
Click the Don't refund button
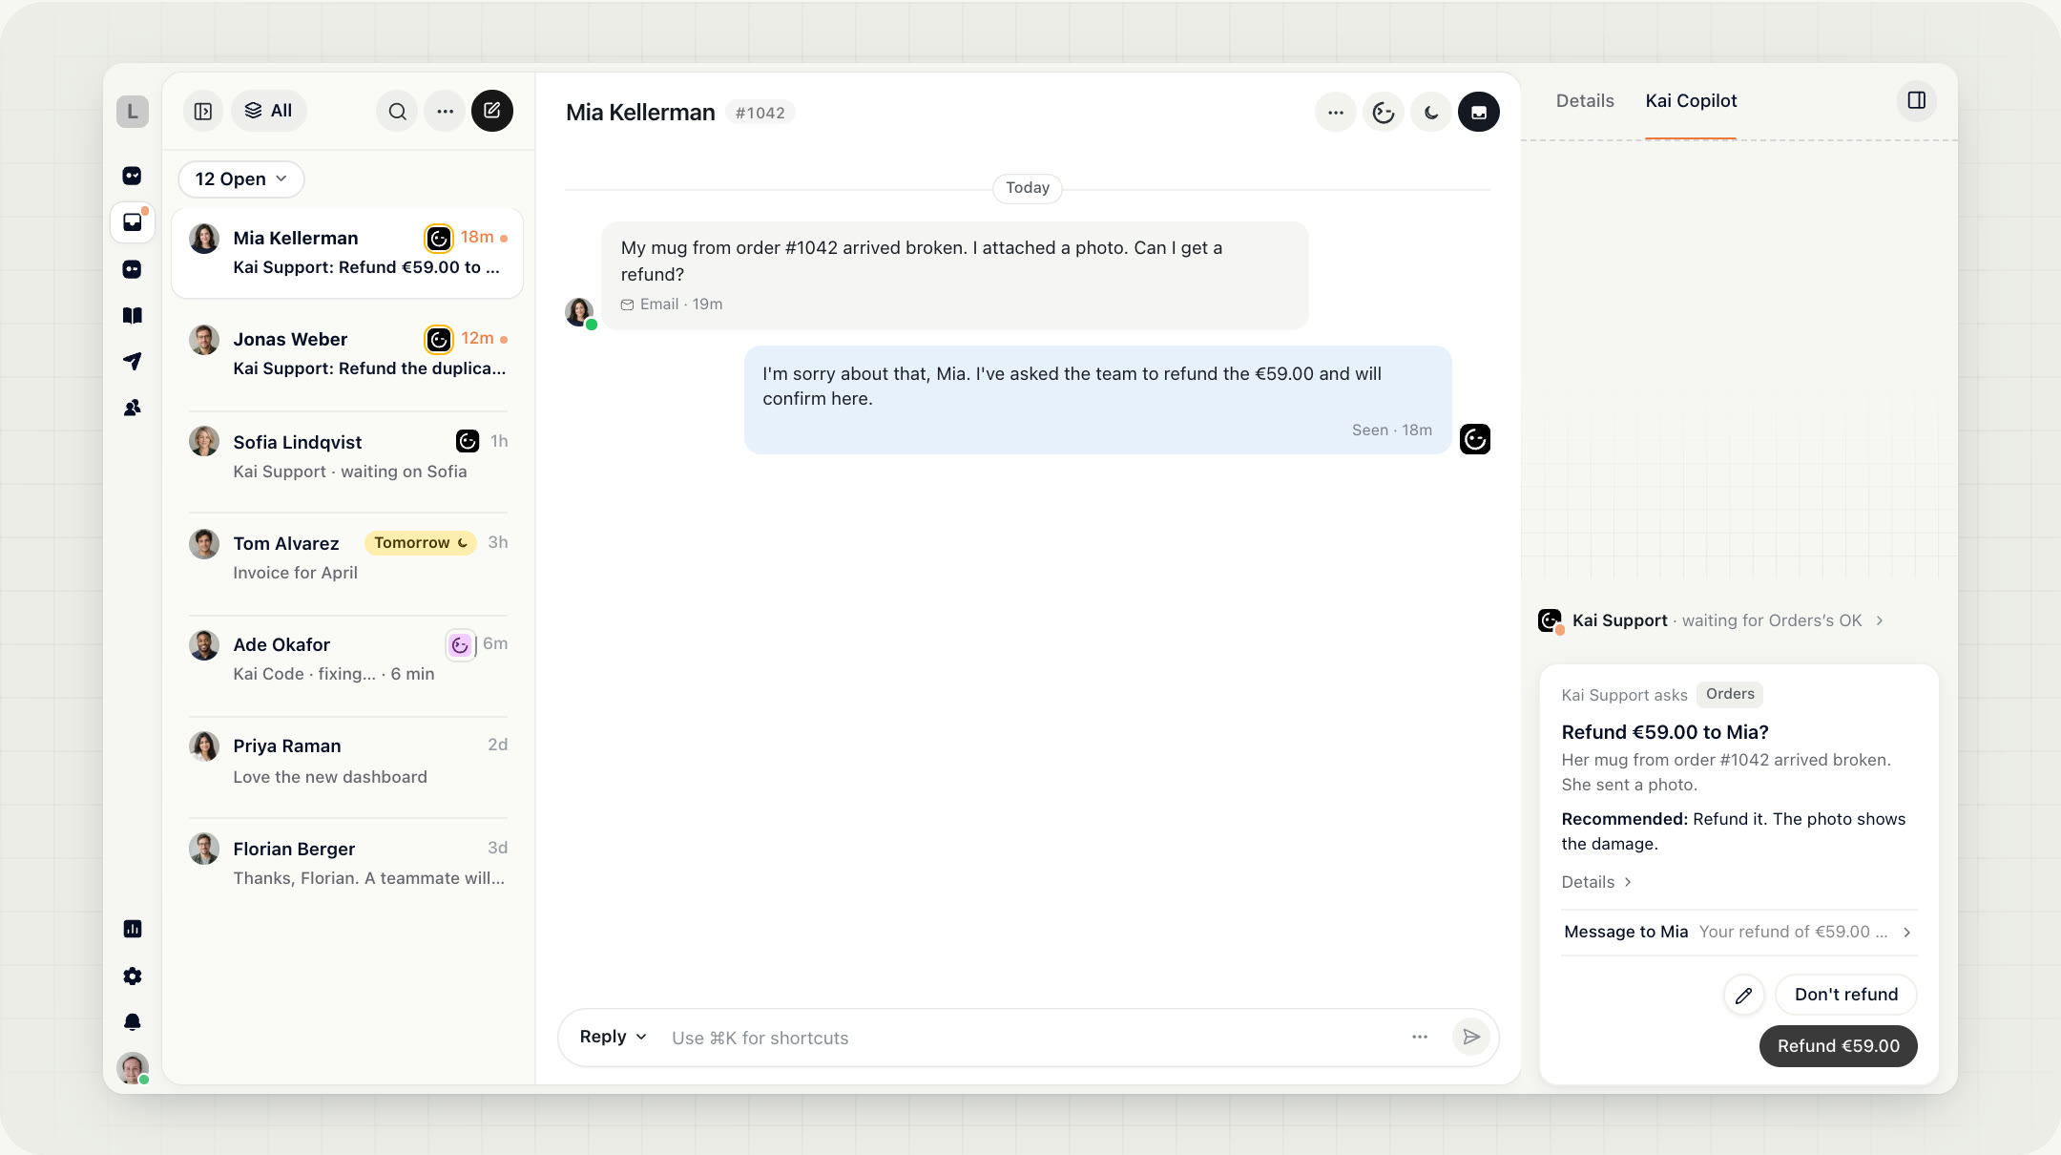(1846, 995)
